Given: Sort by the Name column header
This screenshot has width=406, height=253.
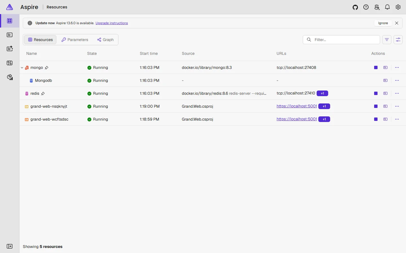Looking at the screenshot, I should click(x=32, y=53).
